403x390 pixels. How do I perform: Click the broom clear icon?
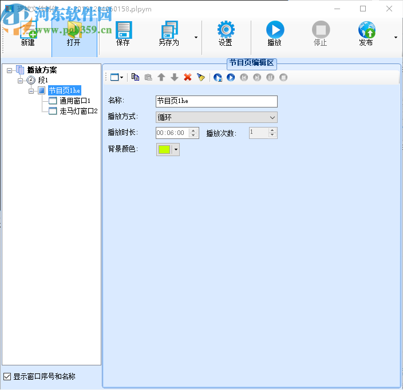tap(201, 77)
